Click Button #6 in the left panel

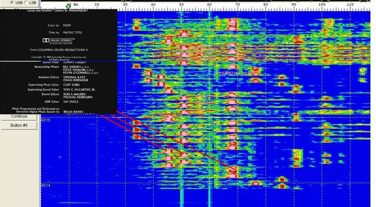(x=19, y=125)
